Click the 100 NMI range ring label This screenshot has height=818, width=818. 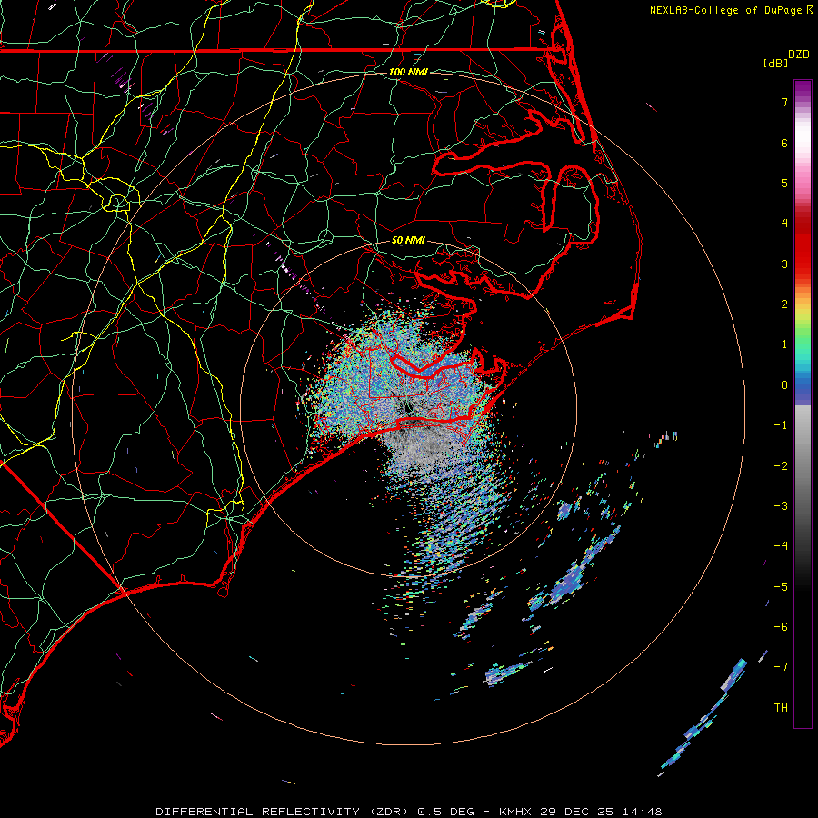pos(408,72)
